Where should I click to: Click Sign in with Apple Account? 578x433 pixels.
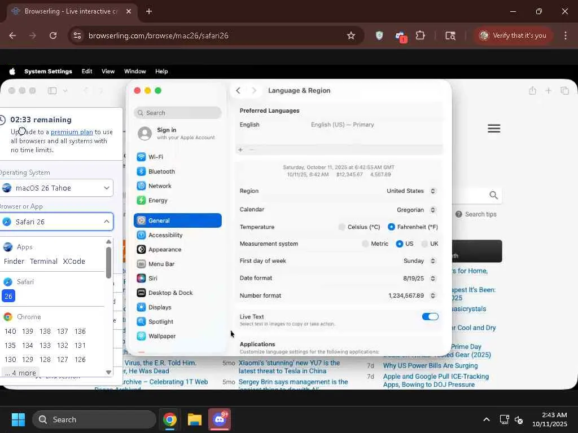pos(177,133)
